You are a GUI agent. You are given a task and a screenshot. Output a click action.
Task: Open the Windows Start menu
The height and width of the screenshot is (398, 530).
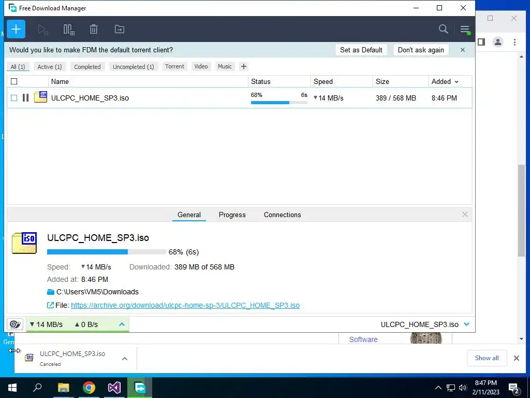tap(12, 388)
